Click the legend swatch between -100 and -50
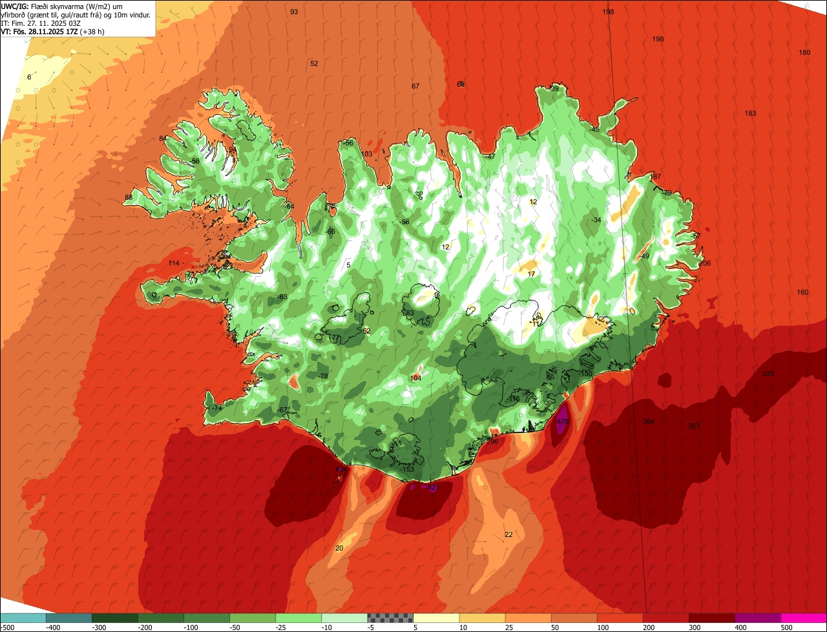This screenshot has width=827, height=632. (206, 618)
